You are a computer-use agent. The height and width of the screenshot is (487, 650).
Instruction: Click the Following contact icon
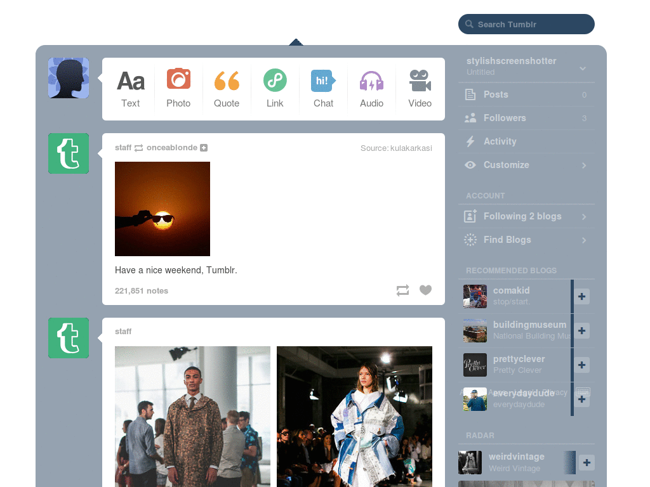coord(470,216)
